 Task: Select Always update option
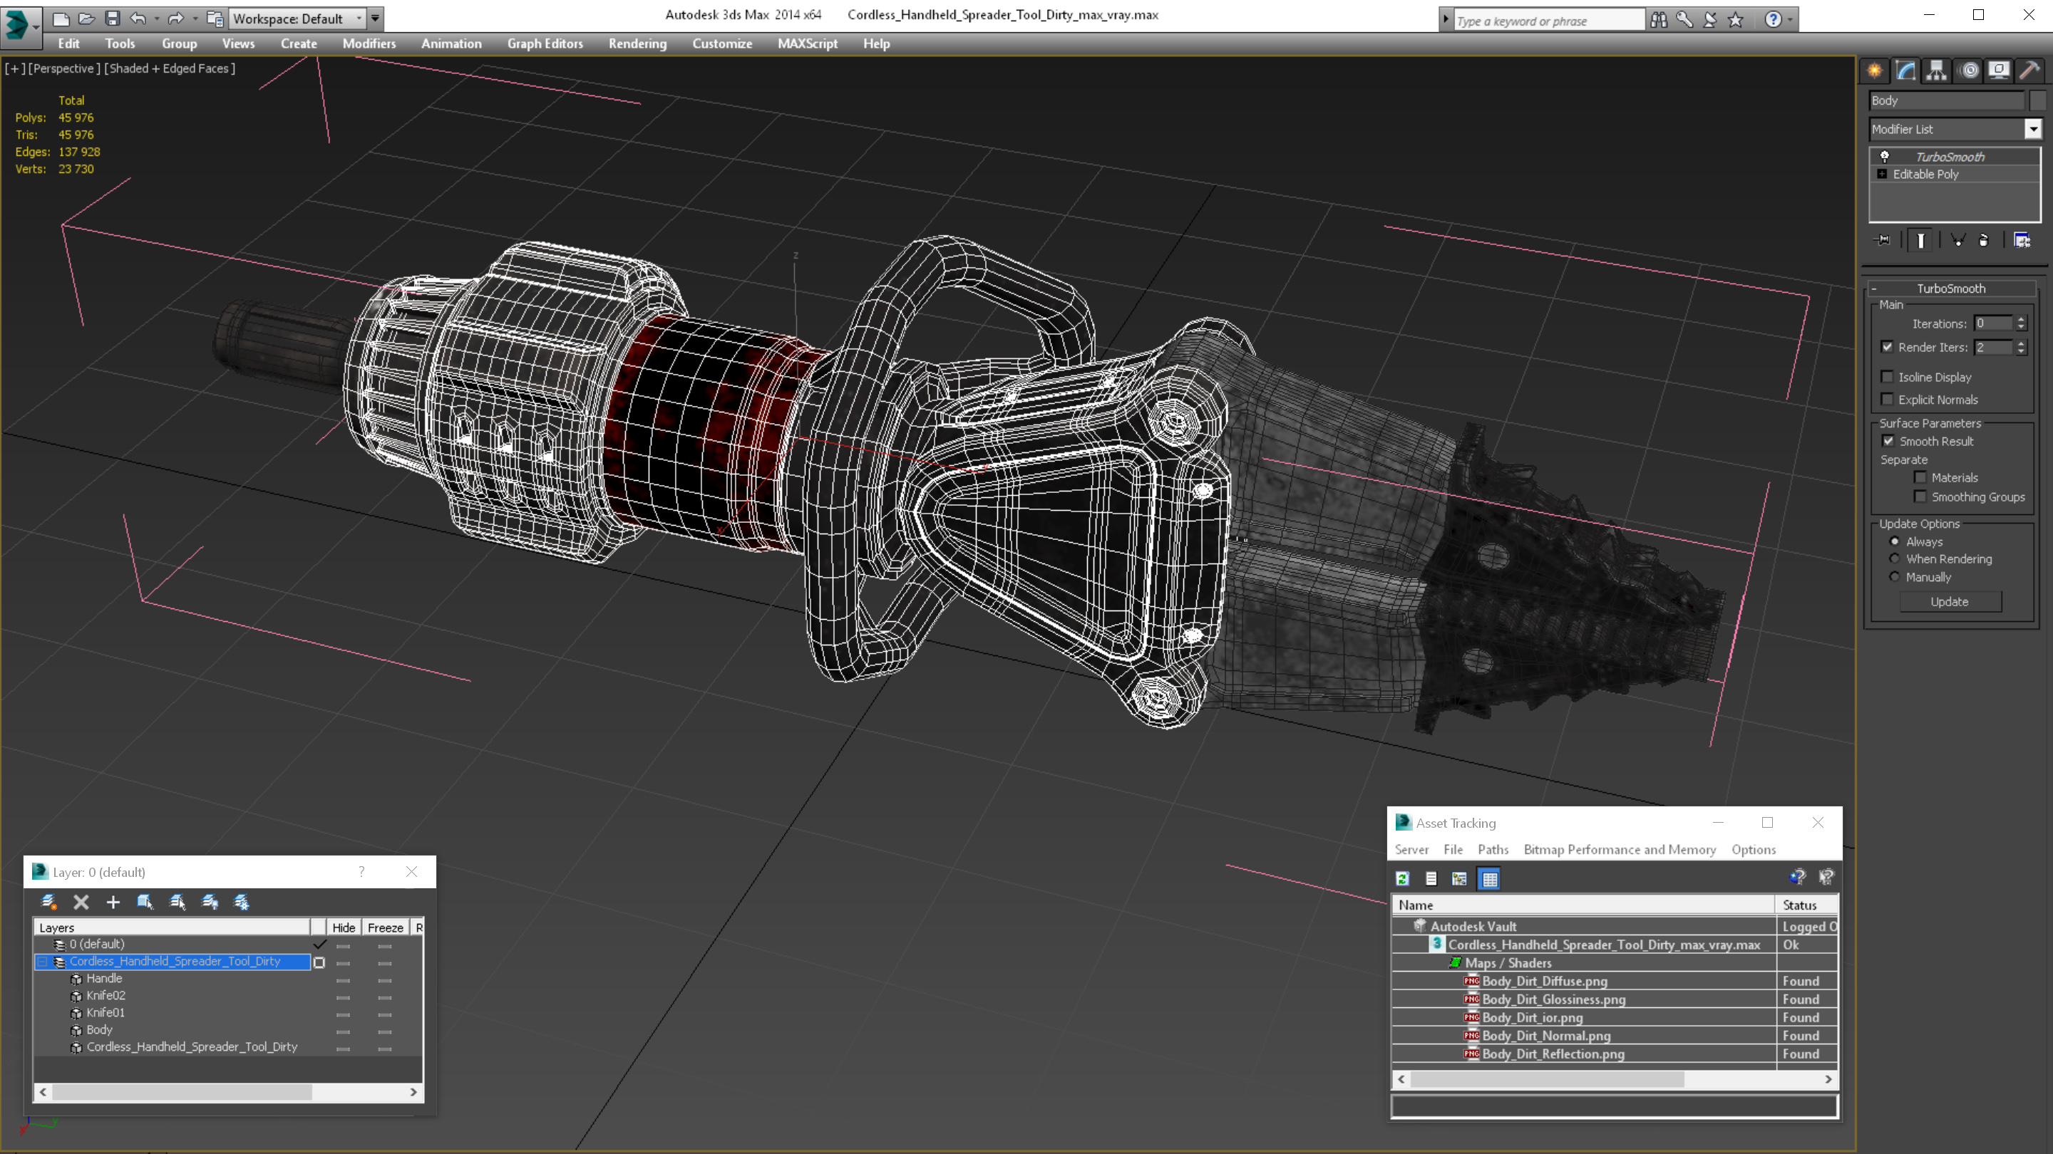click(1895, 541)
